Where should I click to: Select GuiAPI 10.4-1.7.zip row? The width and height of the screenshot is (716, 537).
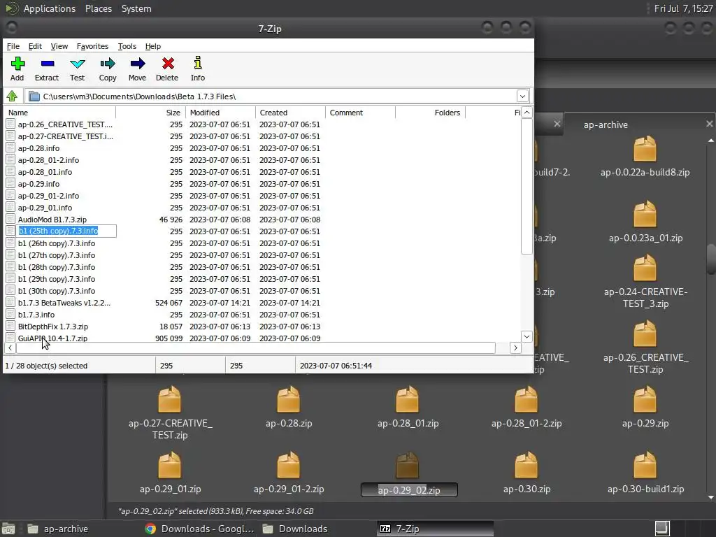point(263,338)
